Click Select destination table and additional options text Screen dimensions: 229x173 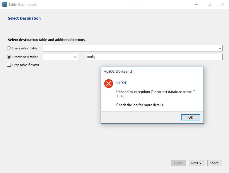click(47, 40)
